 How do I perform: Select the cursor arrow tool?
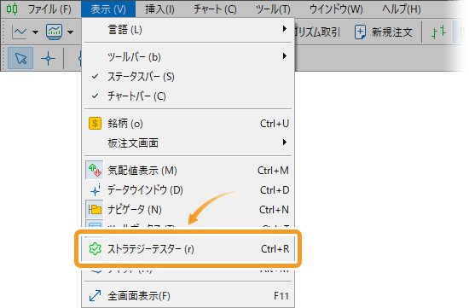[x=20, y=58]
